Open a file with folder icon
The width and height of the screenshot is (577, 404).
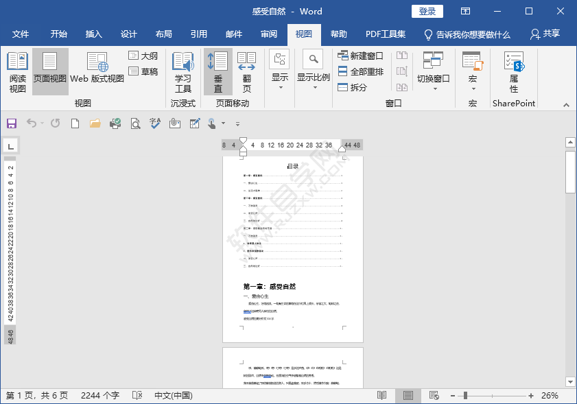pyautogui.click(x=95, y=123)
